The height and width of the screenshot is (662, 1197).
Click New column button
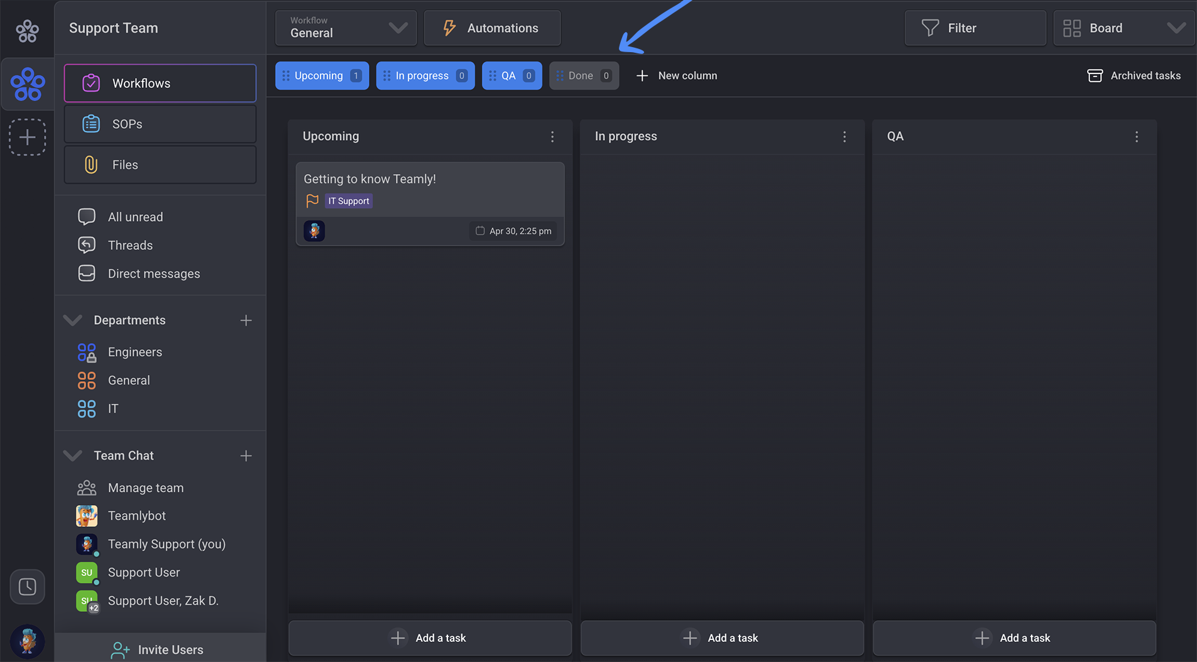coord(676,75)
